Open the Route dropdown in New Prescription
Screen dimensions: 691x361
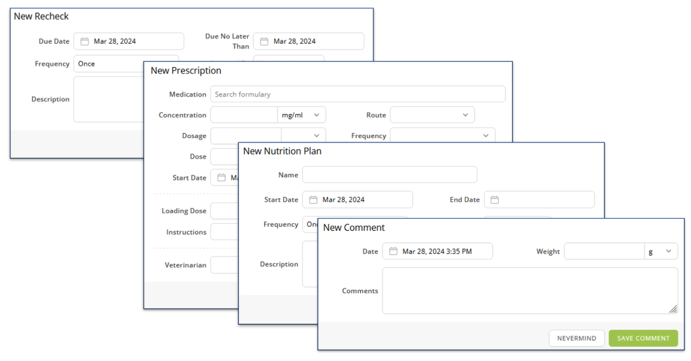432,115
